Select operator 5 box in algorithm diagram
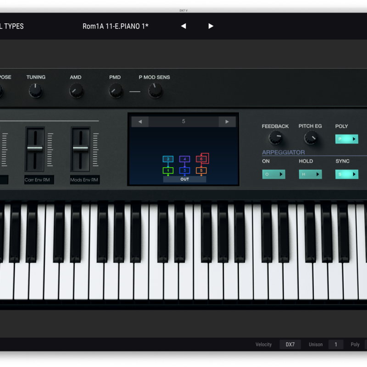Image resolution: width=367 pixels, height=367 pixels. pos(201,170)
